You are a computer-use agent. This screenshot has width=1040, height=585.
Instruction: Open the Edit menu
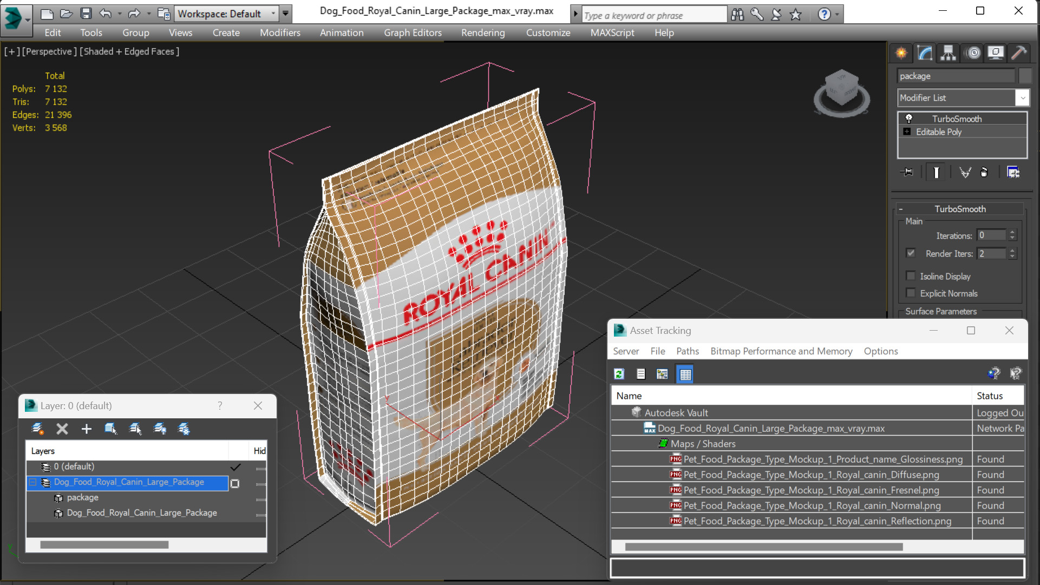click(x=53, y=32)
